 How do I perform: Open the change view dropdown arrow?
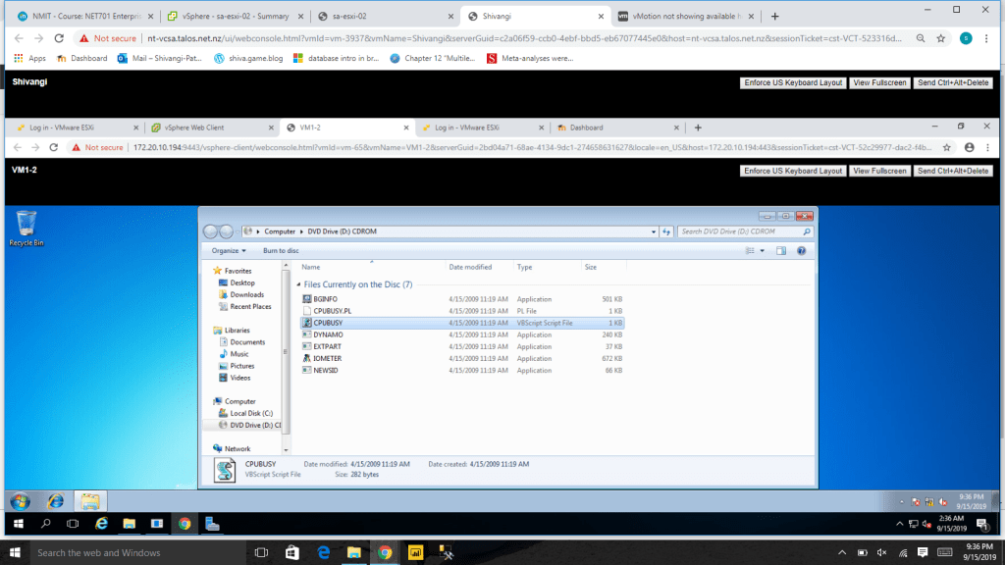point(763,250)
